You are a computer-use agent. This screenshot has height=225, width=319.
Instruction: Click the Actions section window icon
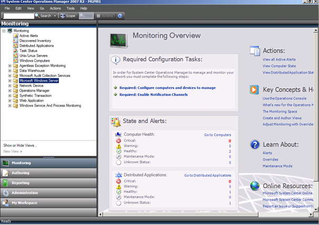coord(255,51)
